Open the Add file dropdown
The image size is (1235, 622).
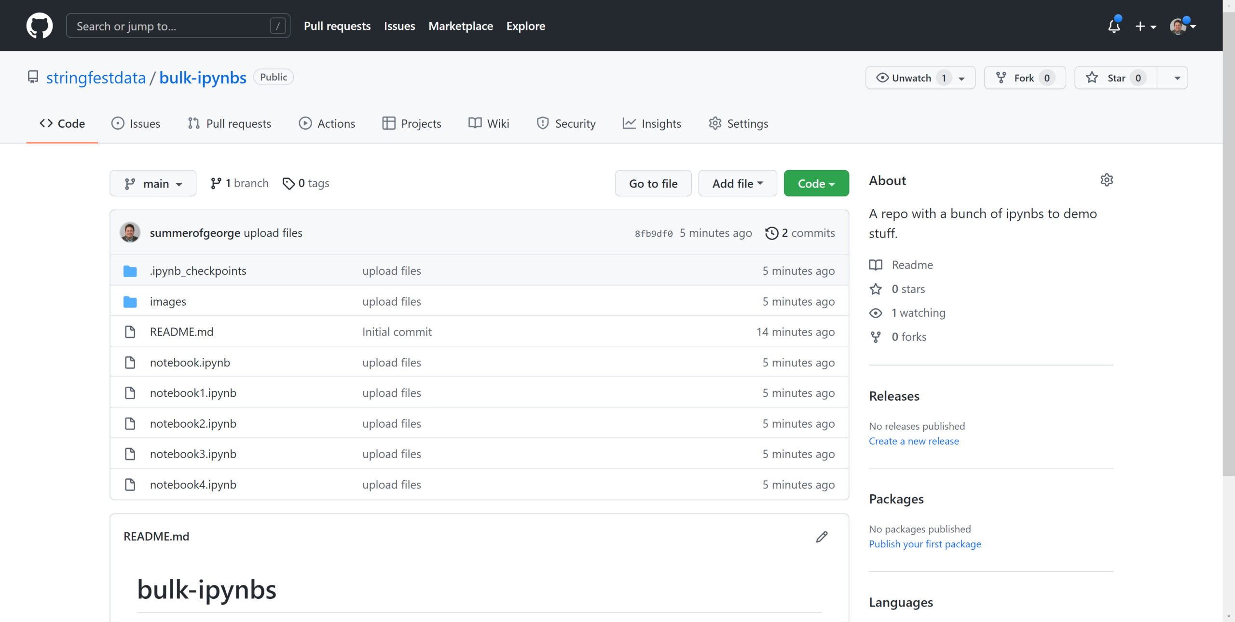[x=737, y=184]
